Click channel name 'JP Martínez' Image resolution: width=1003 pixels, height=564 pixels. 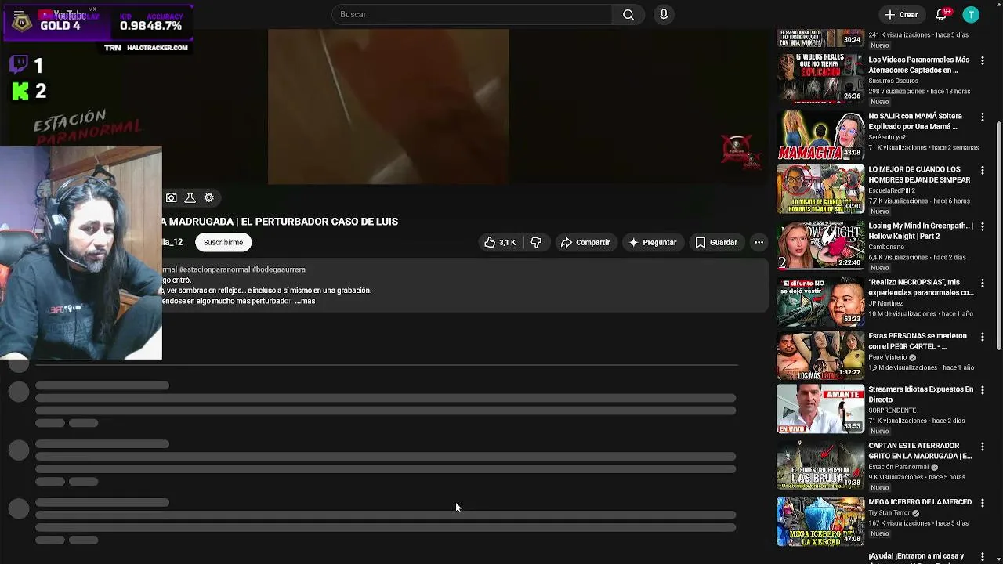(x=886, y=303)
